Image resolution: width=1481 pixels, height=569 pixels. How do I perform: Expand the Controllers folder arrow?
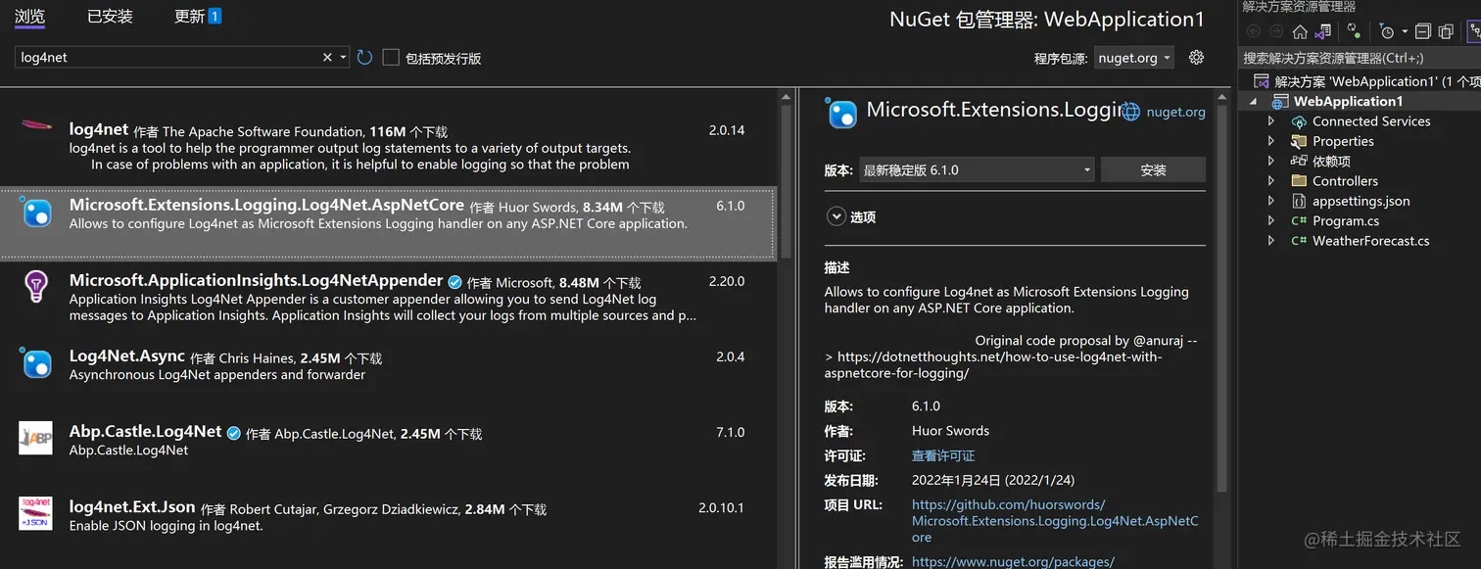coord(1271,181)
